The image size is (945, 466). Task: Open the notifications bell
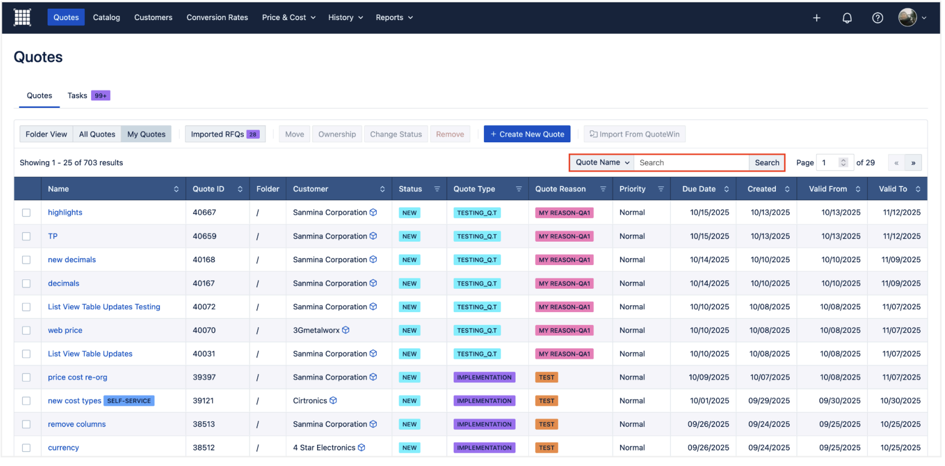click(x=846, y=18)
